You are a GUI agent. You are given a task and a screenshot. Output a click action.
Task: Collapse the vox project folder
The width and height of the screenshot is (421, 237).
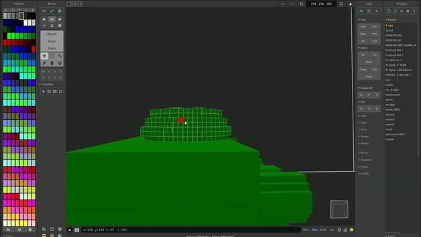389,26
